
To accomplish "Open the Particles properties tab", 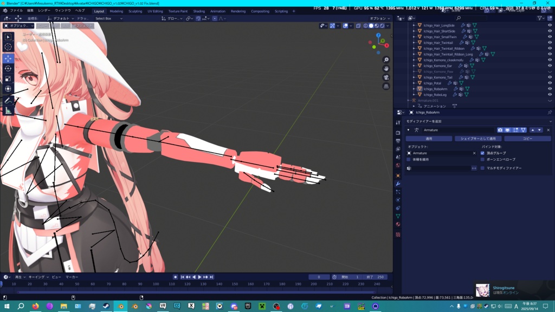I will pos(398,192).
